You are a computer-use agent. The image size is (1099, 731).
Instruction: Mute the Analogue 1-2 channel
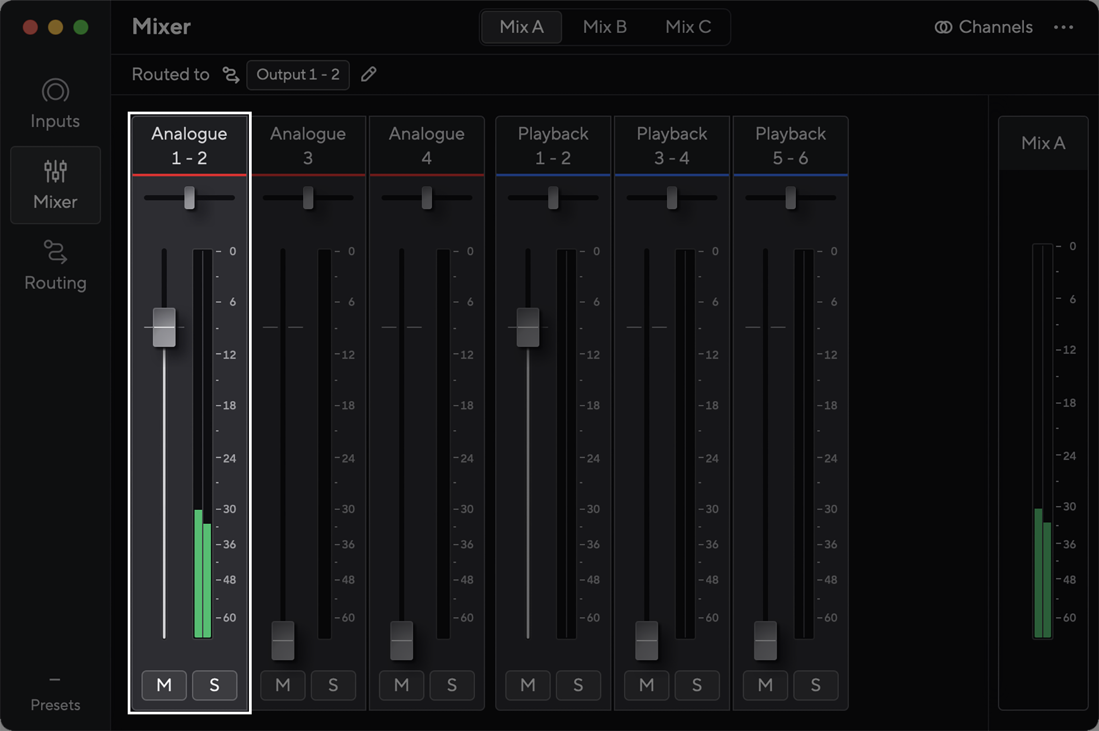pyautogui.click(x=164, y=685)
